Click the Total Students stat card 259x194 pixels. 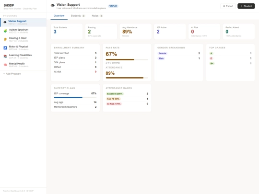(67, 32)
